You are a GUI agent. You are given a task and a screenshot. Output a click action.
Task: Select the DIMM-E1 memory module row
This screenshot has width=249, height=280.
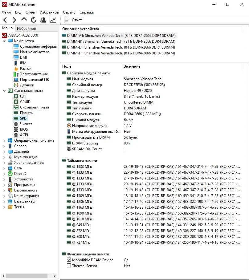(x=118, y=47)
